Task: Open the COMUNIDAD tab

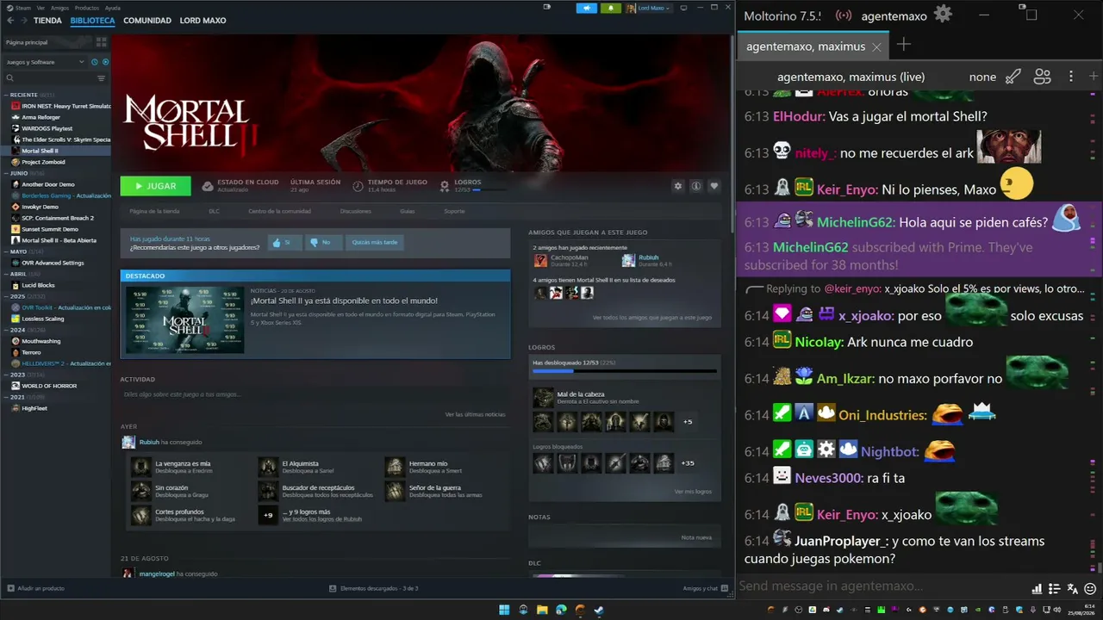Action: [147, 20]
